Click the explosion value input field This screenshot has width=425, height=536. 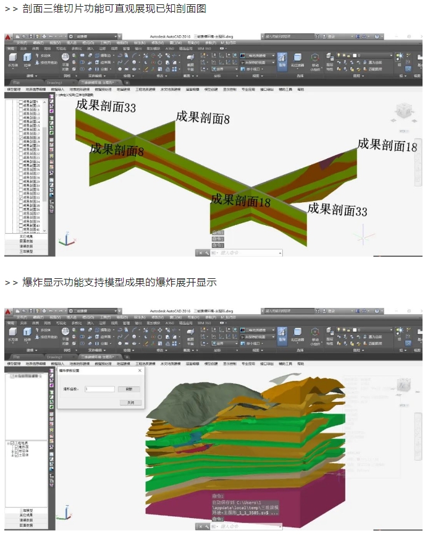click(x=99, y=389)
